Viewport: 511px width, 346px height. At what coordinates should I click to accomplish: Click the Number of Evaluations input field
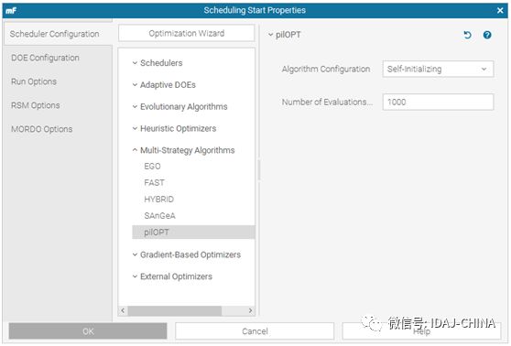click(438, 103)
